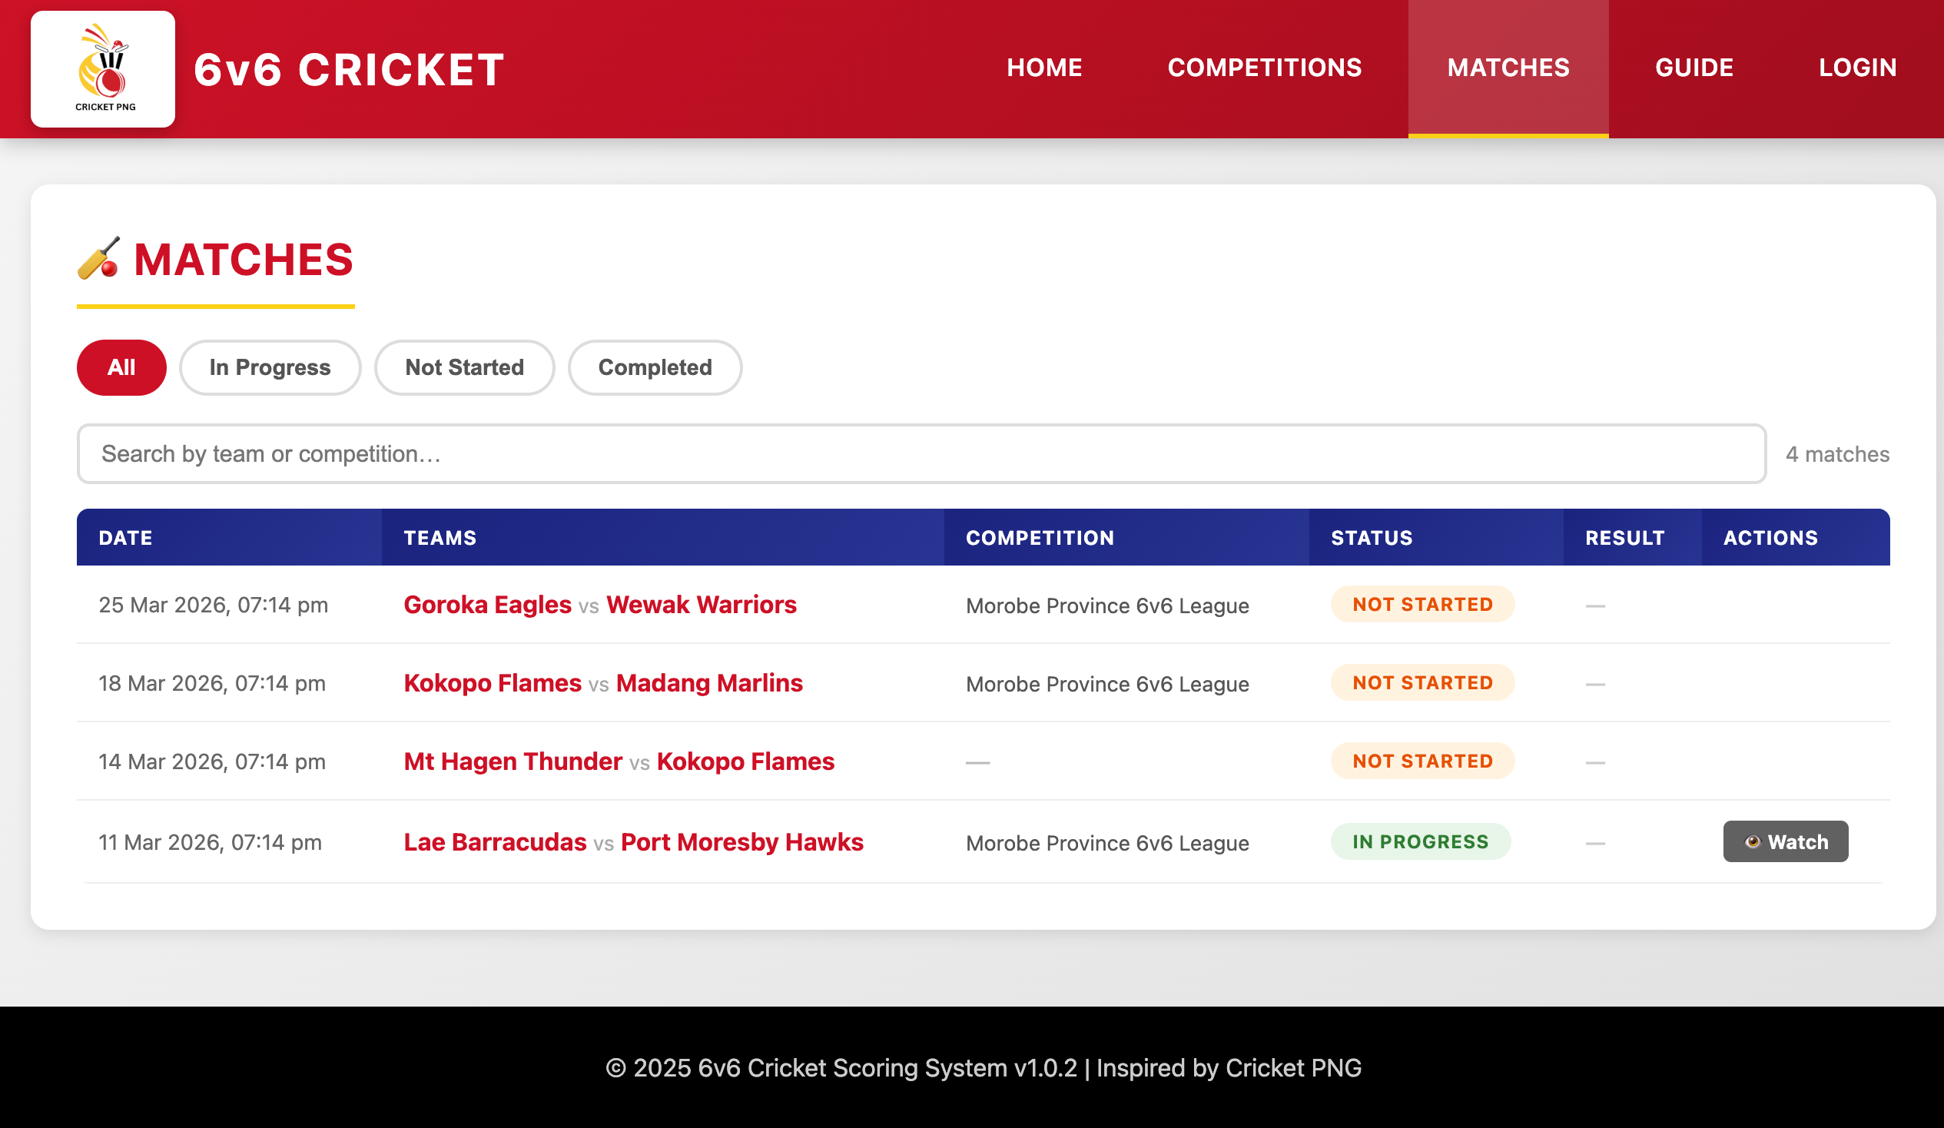Viewport: 1944px width, 1128px height.
Task: Open the Goroka Eagles vs Wewak Warriors match
Action: (x=599, y=605)
